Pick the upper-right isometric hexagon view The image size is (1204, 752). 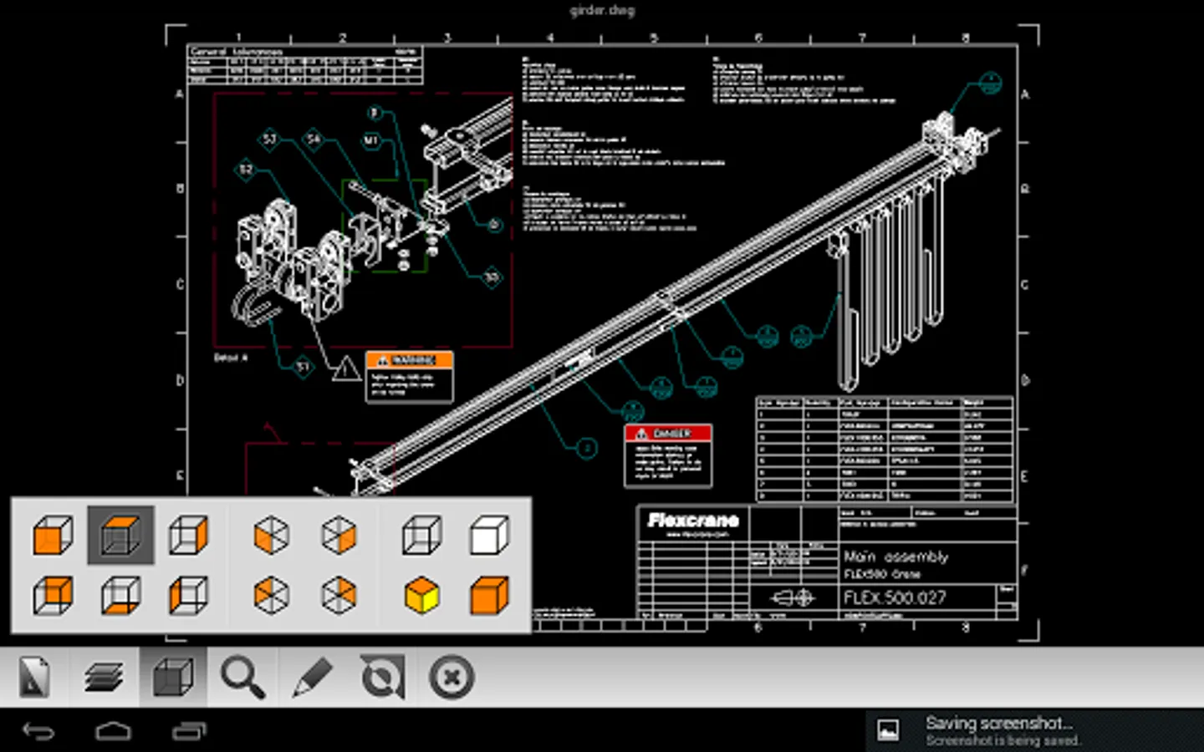tap(339, 535)
